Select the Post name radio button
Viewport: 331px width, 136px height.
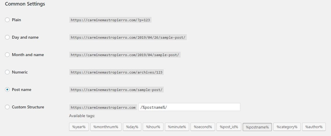click(x=7, y=90)
